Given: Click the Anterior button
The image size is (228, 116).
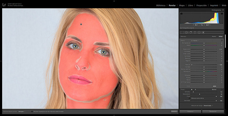Looking at the screenshot, I should point(190,111).
